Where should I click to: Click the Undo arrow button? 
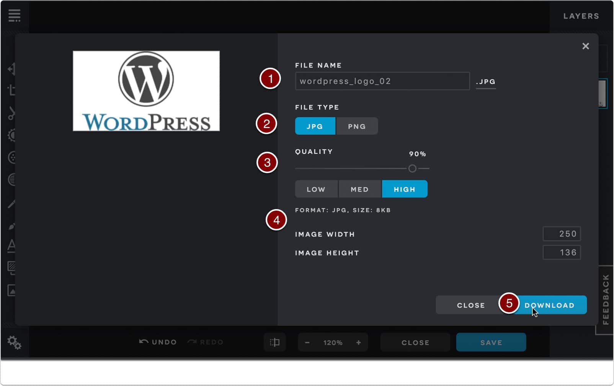(158, 342)
